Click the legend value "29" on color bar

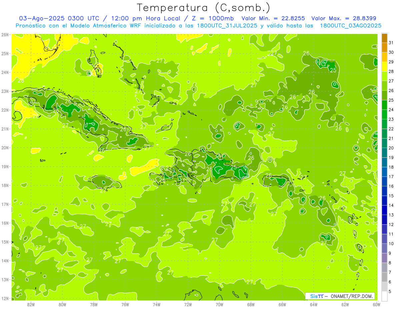point(391,62)
